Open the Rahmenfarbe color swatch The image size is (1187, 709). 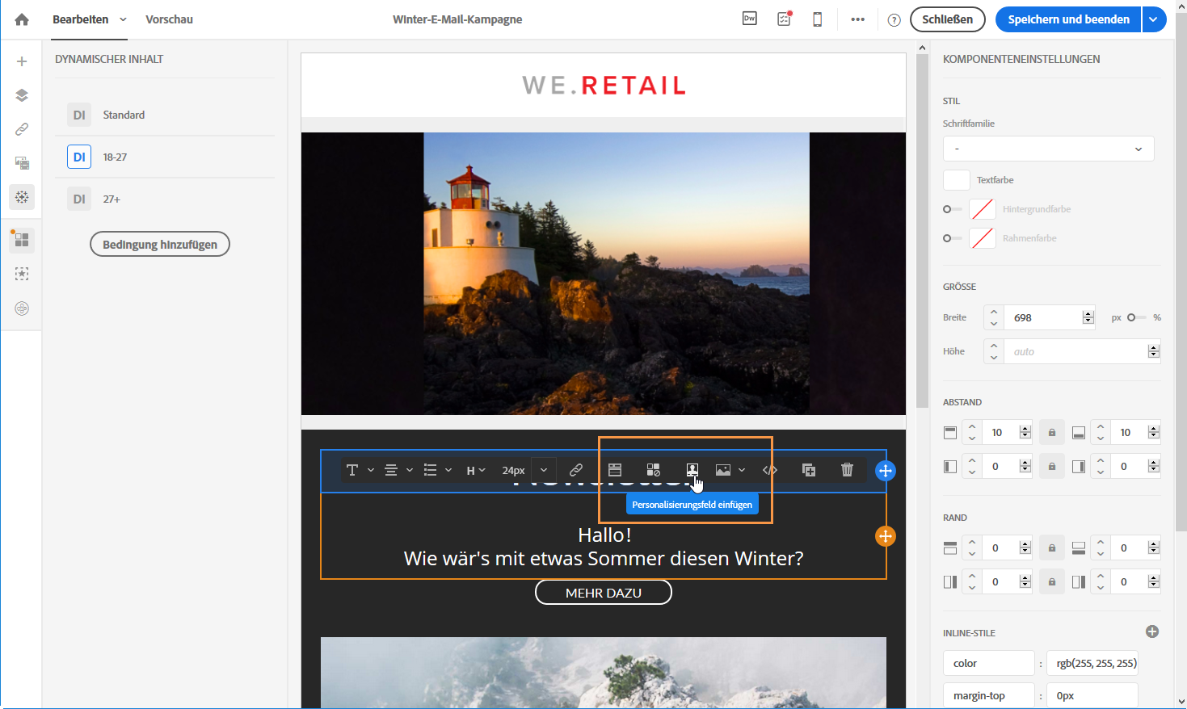(x=983, y=238)
